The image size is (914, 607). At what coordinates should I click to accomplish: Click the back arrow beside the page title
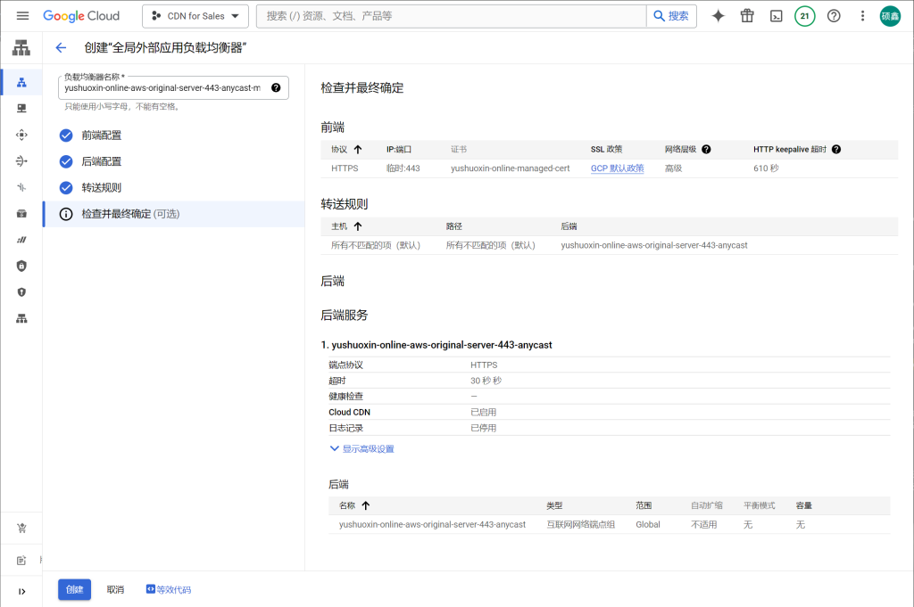pos(61,48)
